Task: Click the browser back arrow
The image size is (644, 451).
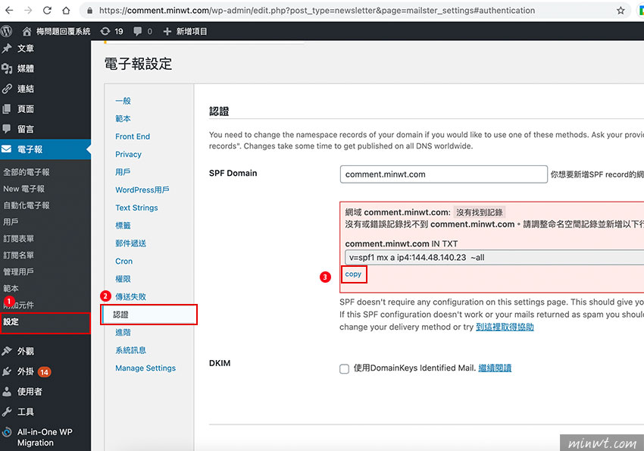Action: (9, 11)
